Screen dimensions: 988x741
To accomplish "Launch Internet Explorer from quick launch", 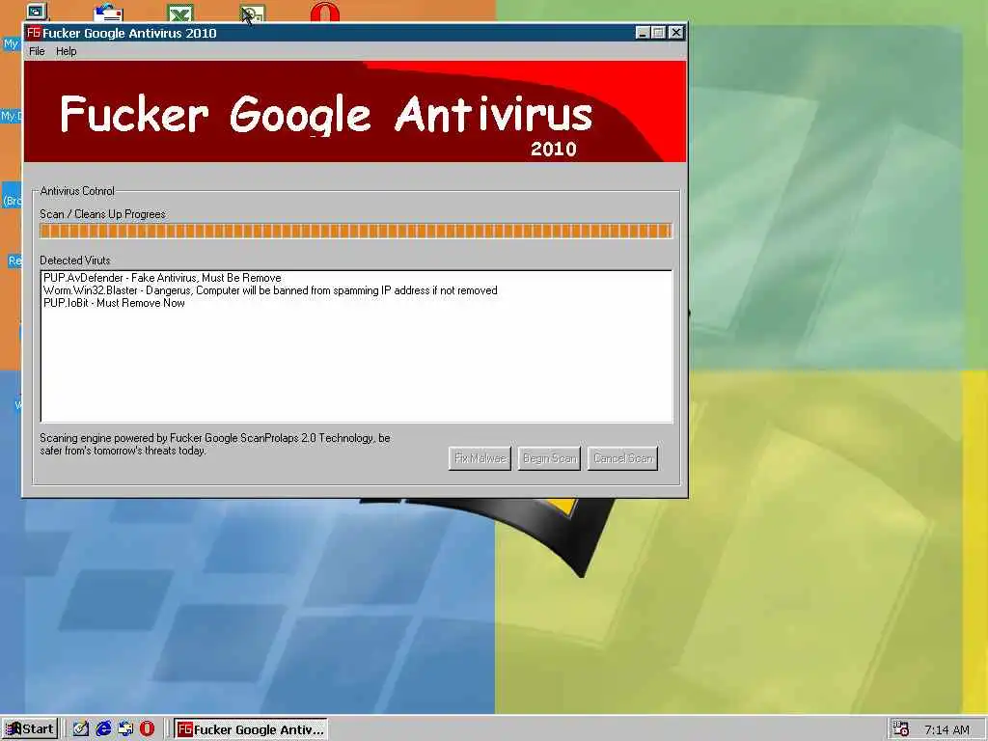I will pyautogui.click(x=103, y=729).
